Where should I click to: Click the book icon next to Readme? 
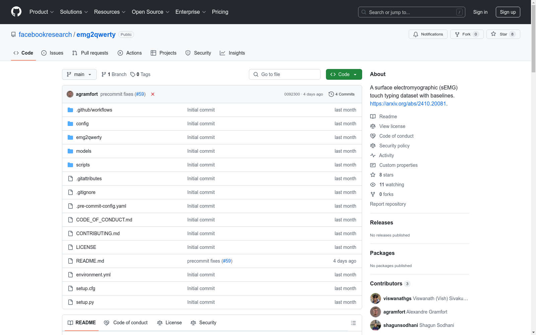[373, 117]
